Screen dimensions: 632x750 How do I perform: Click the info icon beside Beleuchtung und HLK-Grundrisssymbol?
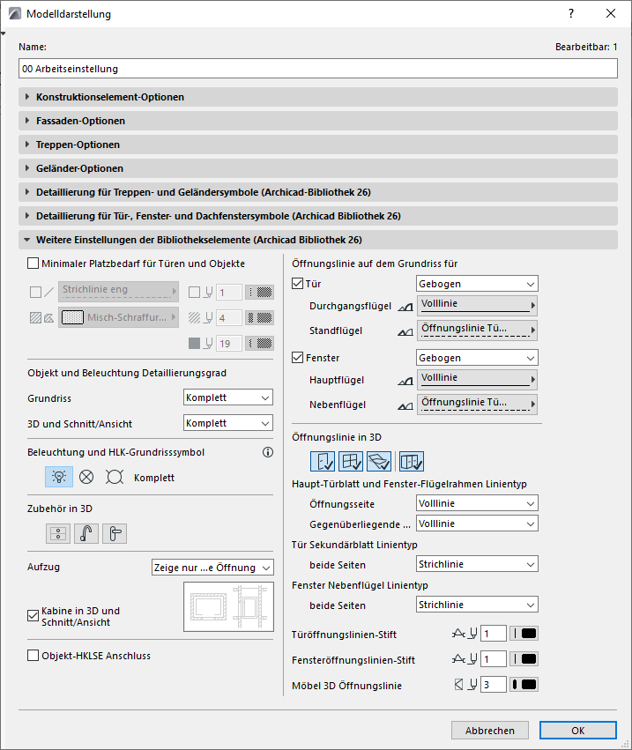coord(268,452)
